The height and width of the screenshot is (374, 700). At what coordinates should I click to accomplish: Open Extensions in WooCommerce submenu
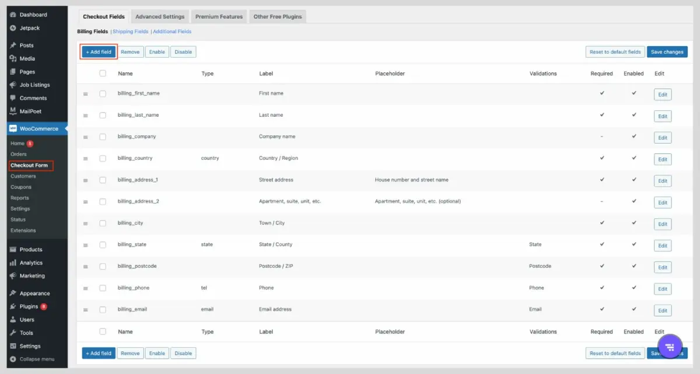[x=23, y=230]
